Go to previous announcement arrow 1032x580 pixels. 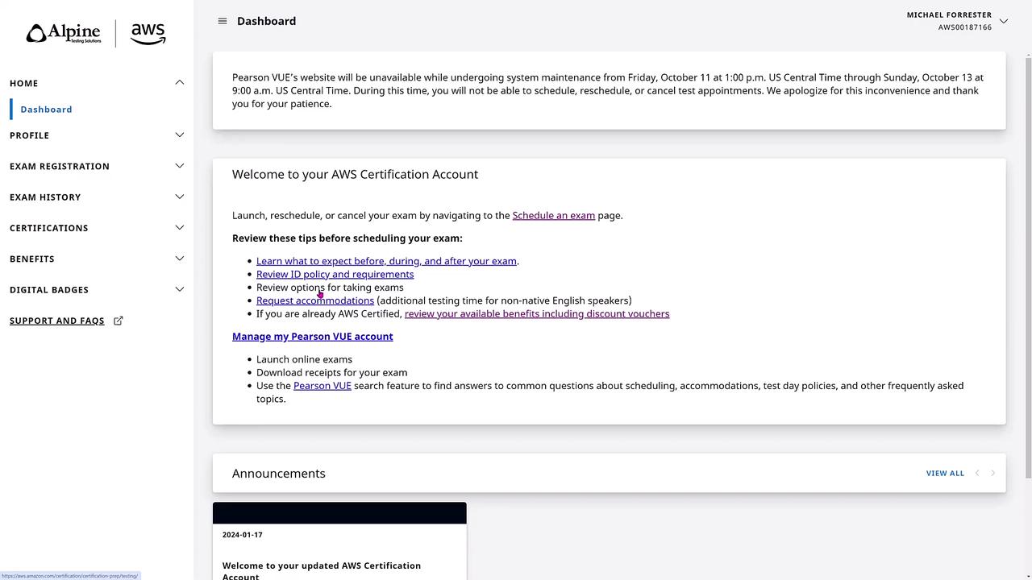(x=977, y=473)
